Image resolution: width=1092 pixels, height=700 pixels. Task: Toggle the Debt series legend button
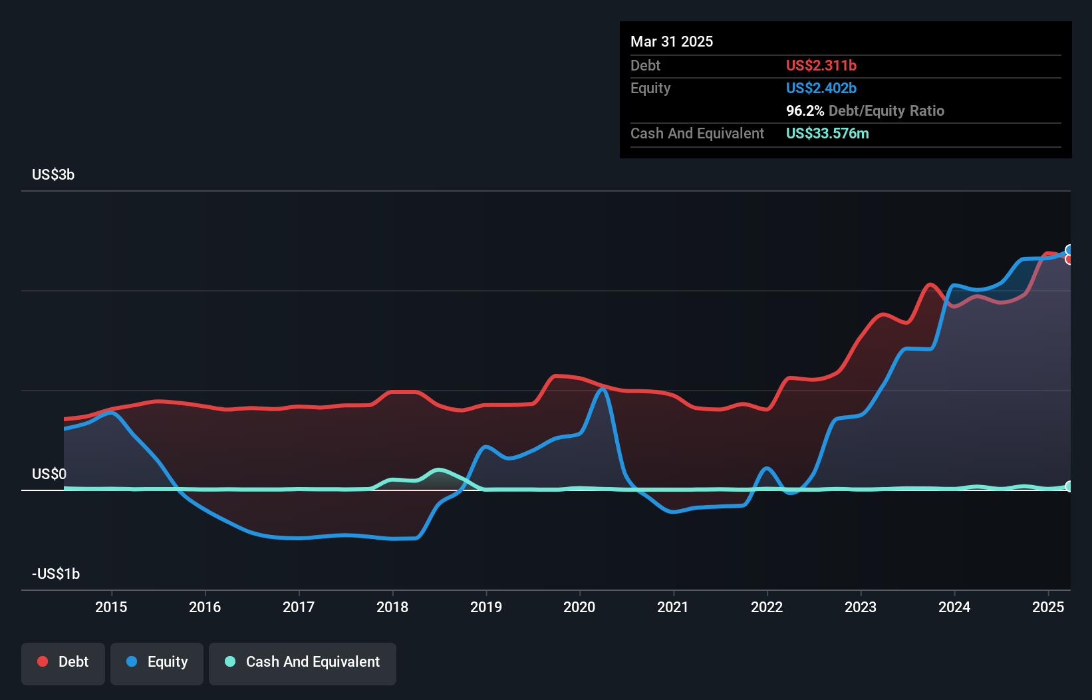(63, 663)
